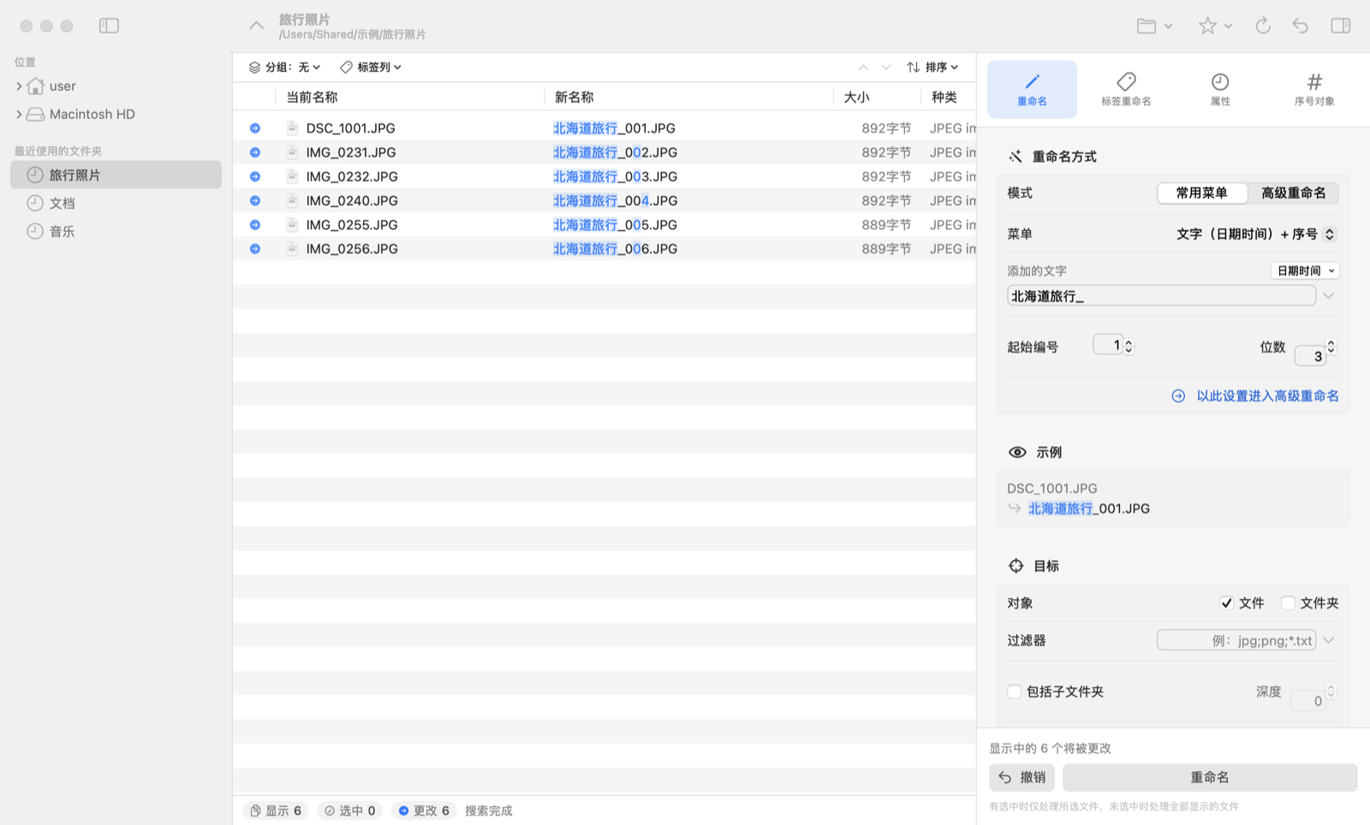Switch to the 重命名 tab

(1032, 89)
